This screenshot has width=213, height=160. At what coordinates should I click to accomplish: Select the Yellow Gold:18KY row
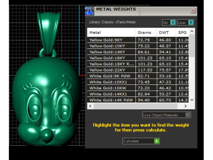[138, 58]
